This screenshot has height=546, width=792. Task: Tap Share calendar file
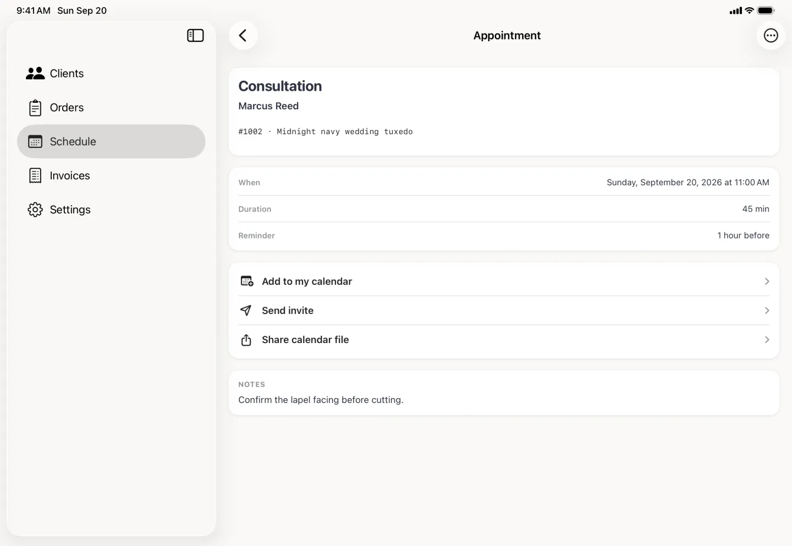point(504,340)
